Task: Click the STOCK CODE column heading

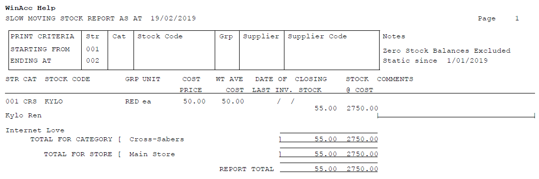Action: point(67,79)
